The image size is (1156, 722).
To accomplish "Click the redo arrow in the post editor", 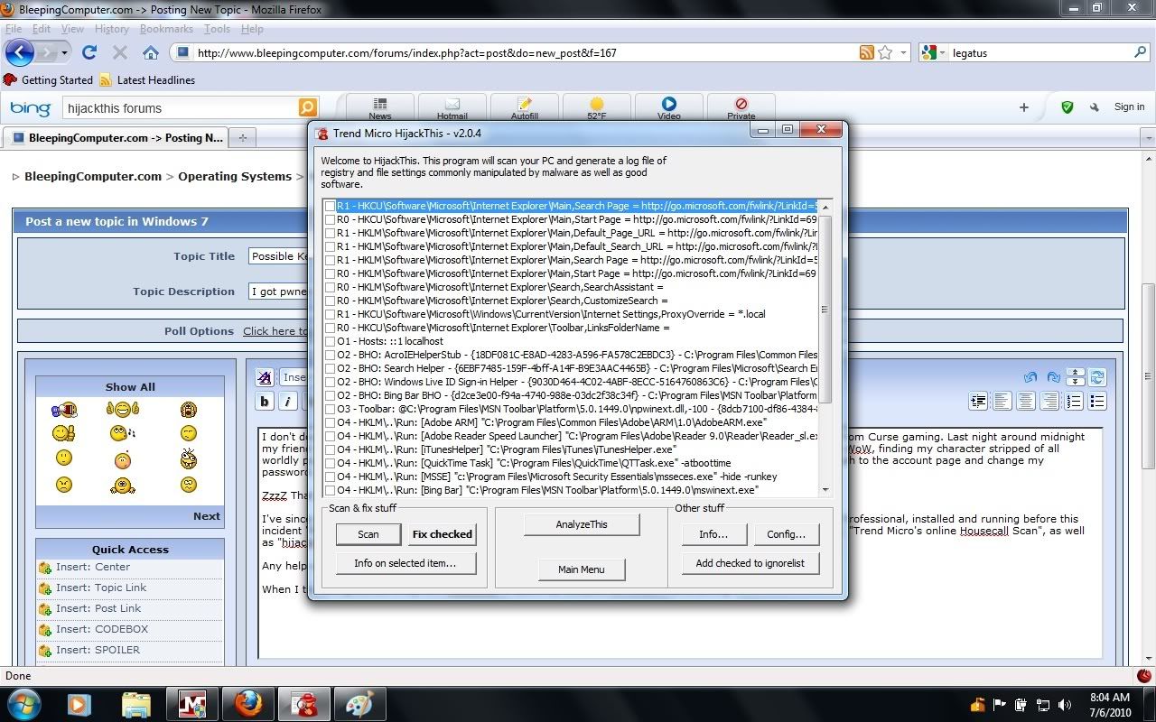I will point(1053,377).
